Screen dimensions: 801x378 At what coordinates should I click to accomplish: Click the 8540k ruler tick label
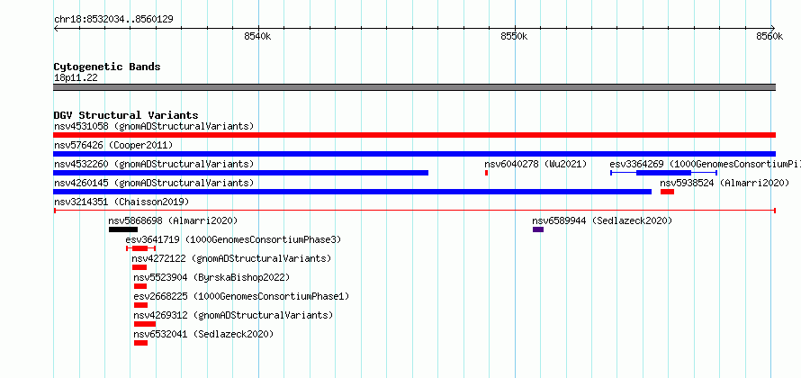[258, 36]
